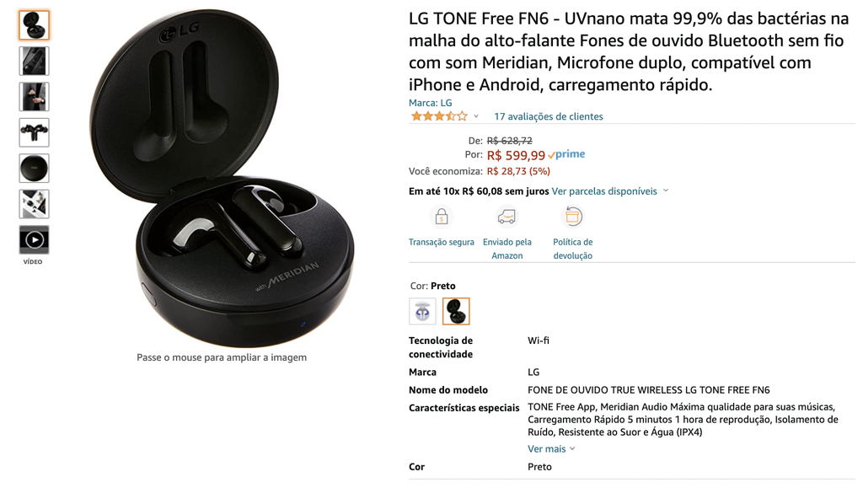Select the accessories box contents thumbnail
This screenshot has width=863, height=488.
[34, 204]
